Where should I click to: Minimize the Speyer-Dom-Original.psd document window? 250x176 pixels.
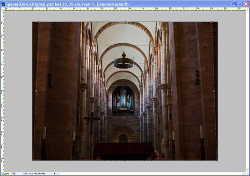click(234, 4)
